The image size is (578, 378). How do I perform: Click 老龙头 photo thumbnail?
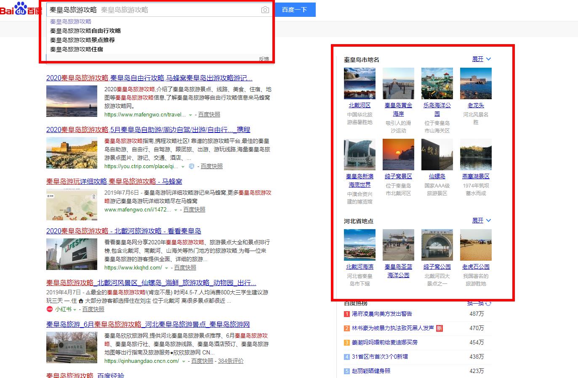[476, 83]
